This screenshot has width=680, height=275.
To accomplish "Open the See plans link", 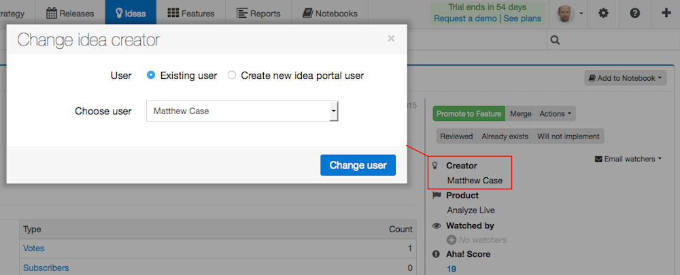I will pos(522,18).
